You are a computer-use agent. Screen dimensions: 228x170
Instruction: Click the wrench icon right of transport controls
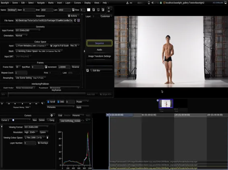click(x=42, y=104)
